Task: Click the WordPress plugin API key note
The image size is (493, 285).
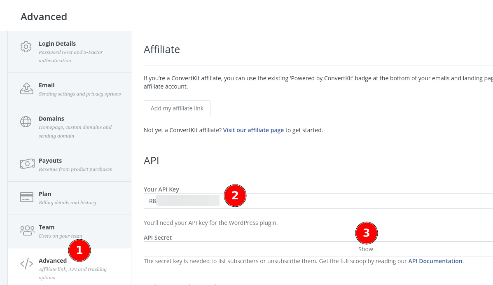Action: point(210,223)
